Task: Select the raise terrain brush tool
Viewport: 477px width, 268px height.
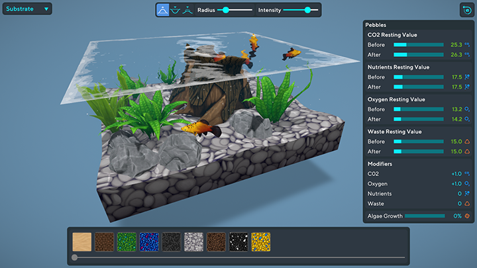Action: 163,10
